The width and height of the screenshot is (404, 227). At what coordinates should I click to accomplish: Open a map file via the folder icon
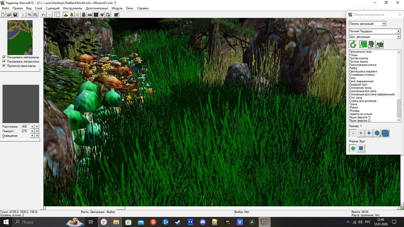9,15
